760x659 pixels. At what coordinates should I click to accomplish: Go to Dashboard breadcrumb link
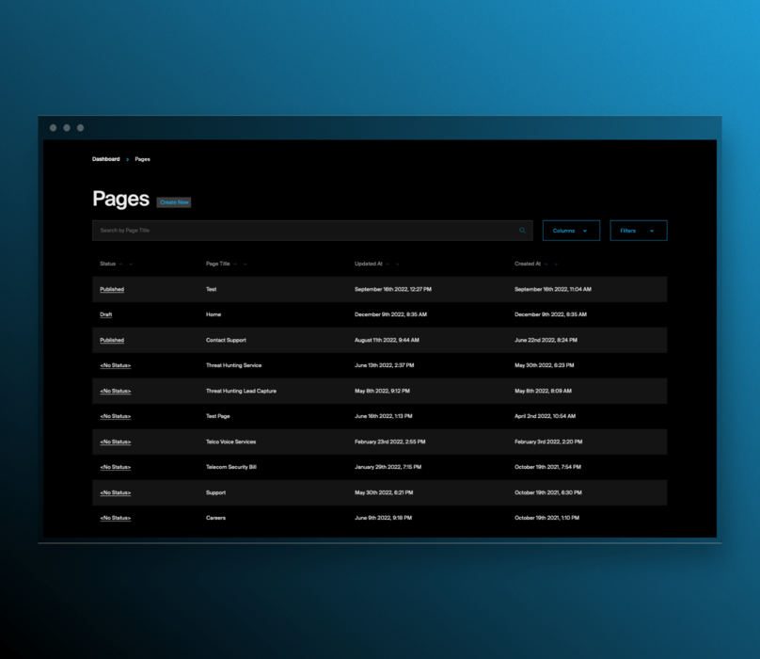105,159
